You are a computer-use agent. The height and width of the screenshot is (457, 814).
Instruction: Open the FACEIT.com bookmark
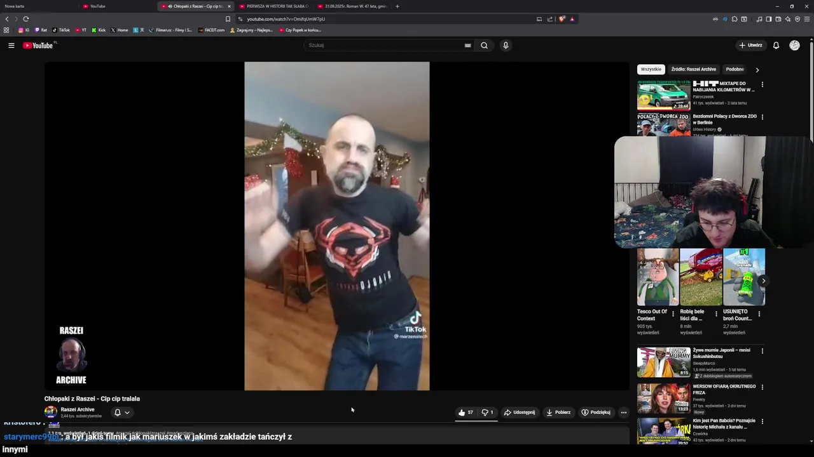tap(211, 30)
